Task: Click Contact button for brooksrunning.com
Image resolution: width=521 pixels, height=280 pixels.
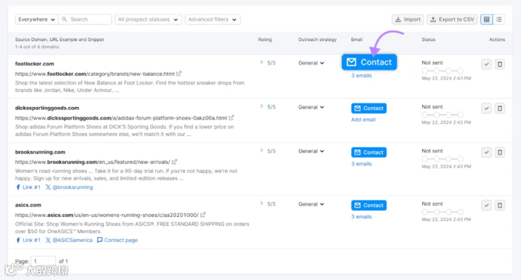Action: coord(369,152)
